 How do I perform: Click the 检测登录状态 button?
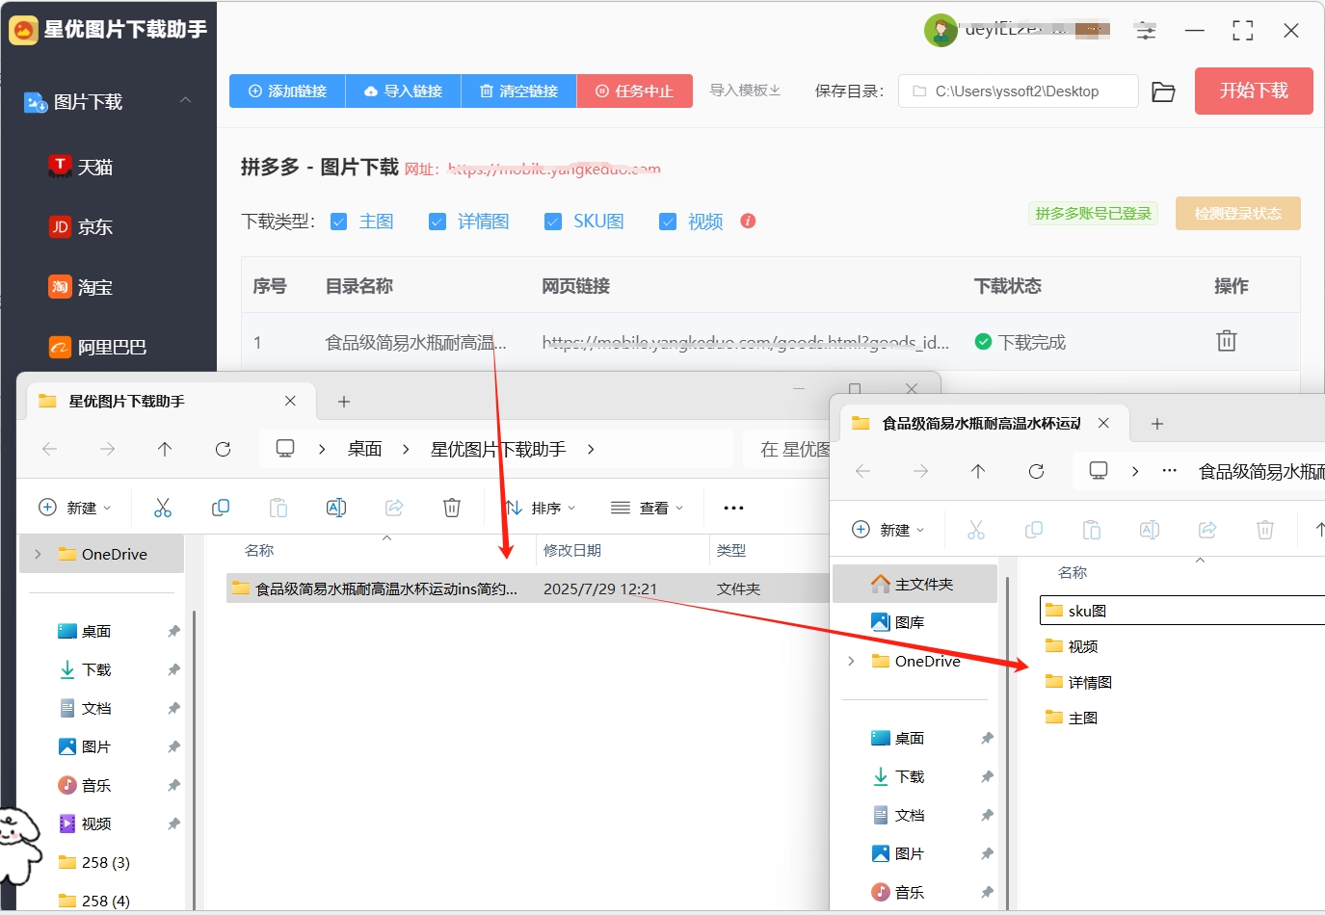pos(1237,214)
